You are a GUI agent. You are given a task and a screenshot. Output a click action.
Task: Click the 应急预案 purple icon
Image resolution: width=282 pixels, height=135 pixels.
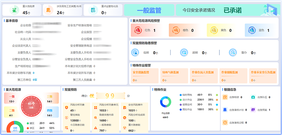[253, 110]
